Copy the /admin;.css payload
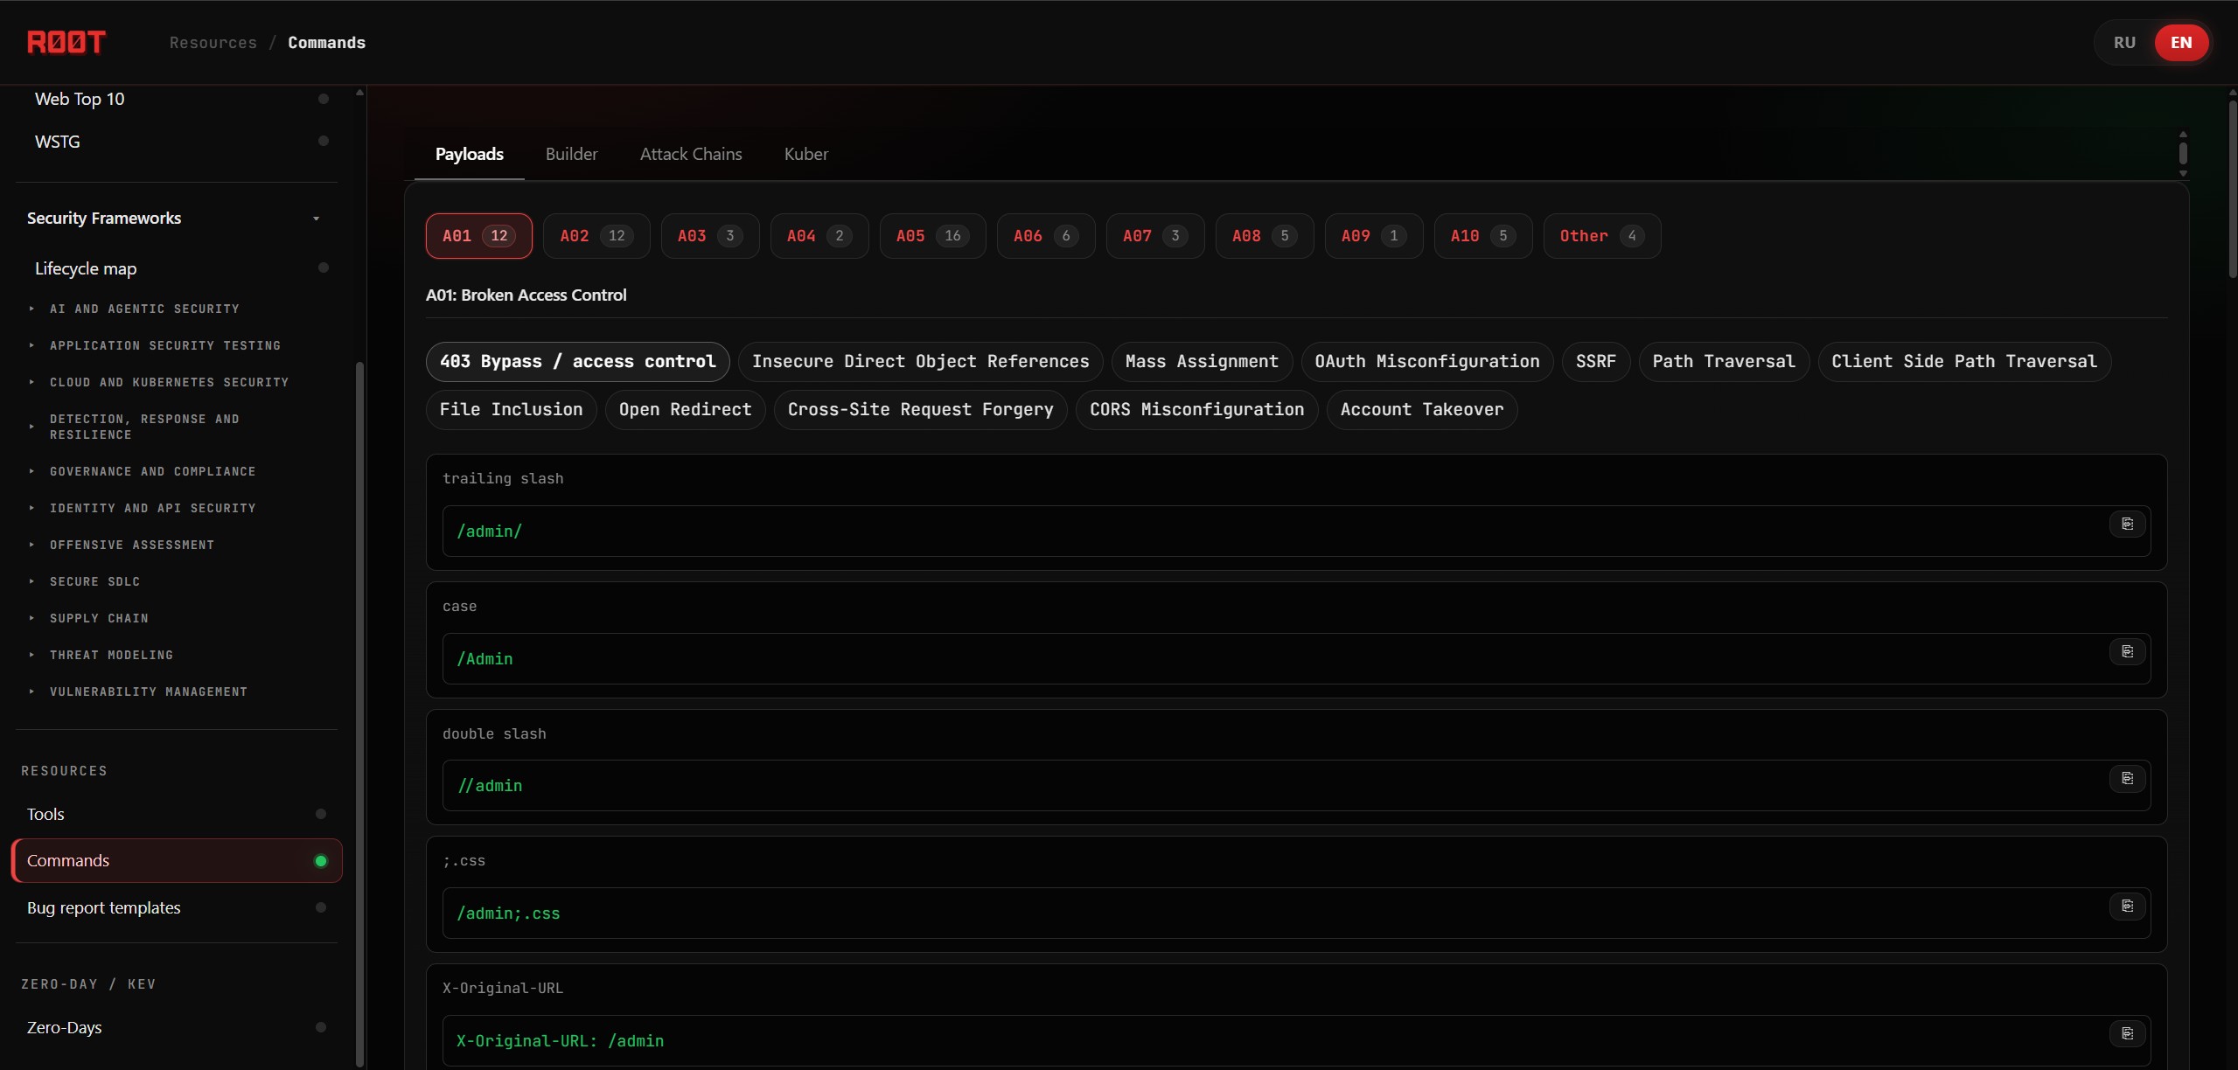The image size is (2238, 1070). 2127,907
